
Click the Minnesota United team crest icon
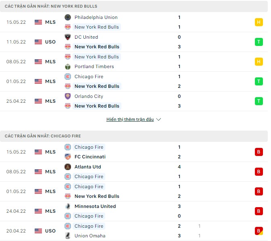[x=67, y=206]
